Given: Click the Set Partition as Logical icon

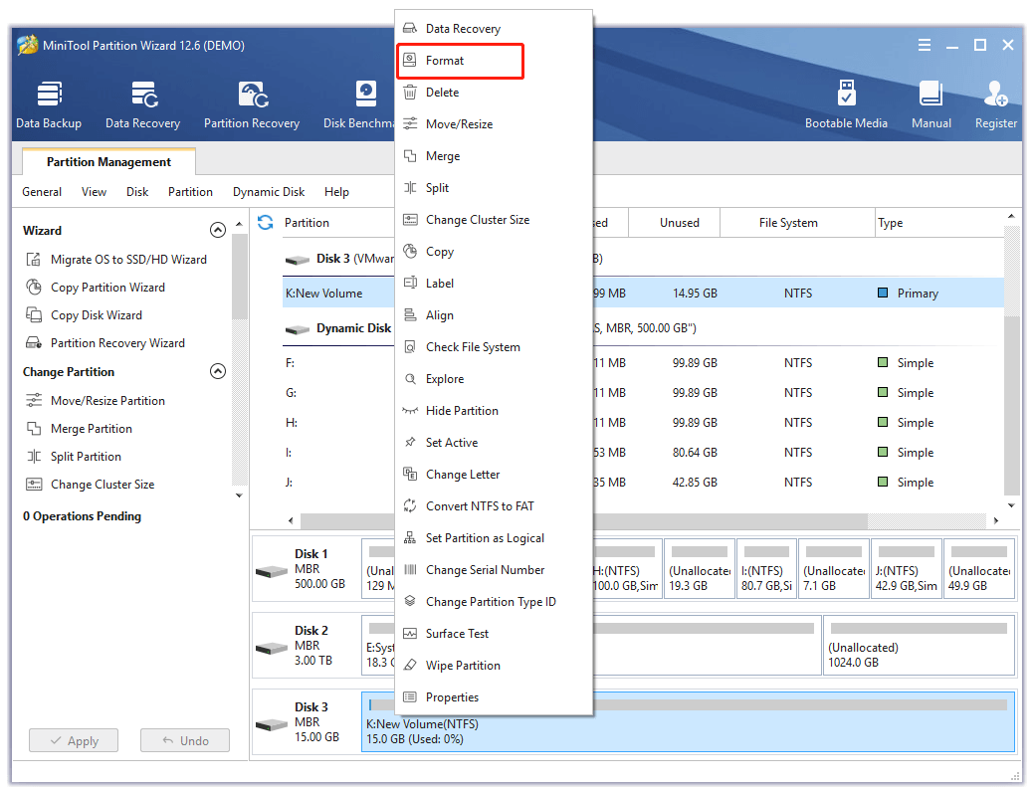Looking at the screenshot, I should tap(410, 538).
